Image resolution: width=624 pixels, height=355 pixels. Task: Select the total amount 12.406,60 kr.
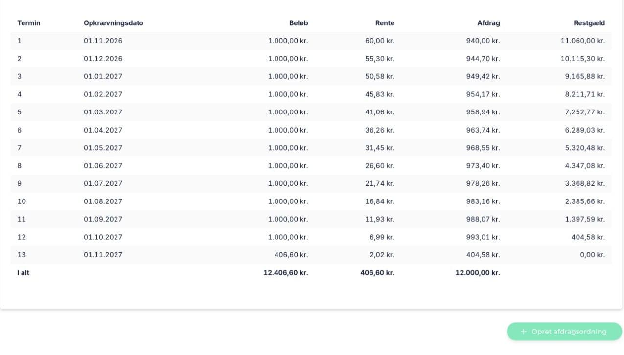click(286, 273)
